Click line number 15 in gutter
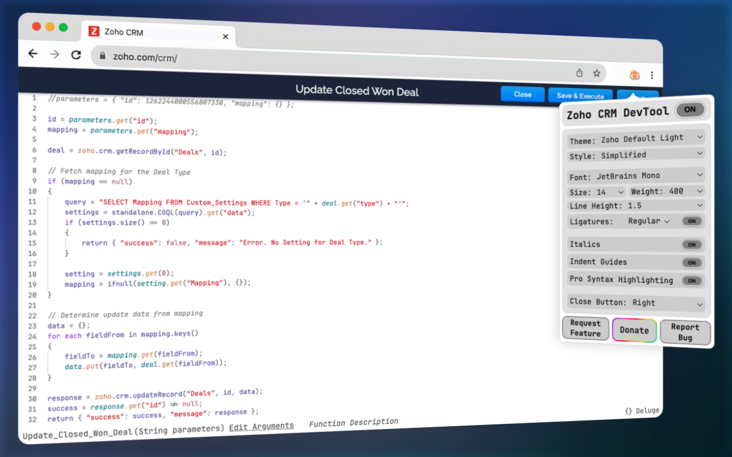 [x=32, y=243]
